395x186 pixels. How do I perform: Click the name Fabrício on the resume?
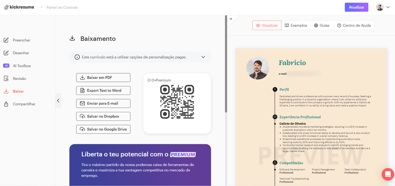(292, 63)
